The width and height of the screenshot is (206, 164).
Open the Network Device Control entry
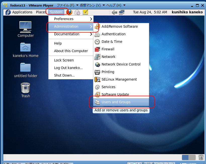(x=121, y=64)
